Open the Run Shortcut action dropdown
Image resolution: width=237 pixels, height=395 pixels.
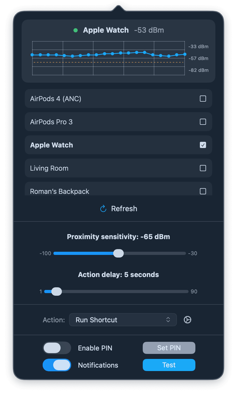click(x=123, y=320)
